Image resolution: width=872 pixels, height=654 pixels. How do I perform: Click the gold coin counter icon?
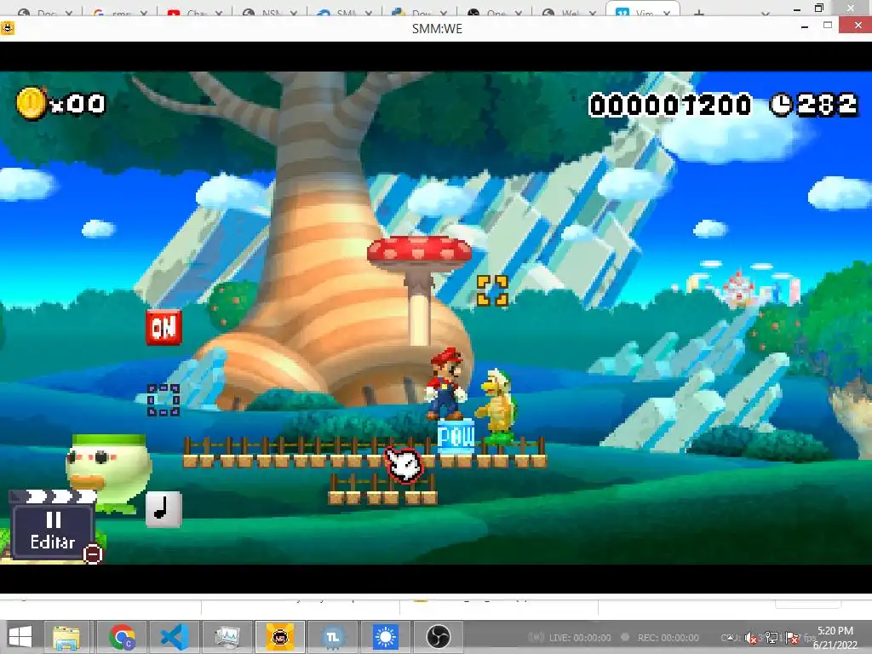pos(32,103)
